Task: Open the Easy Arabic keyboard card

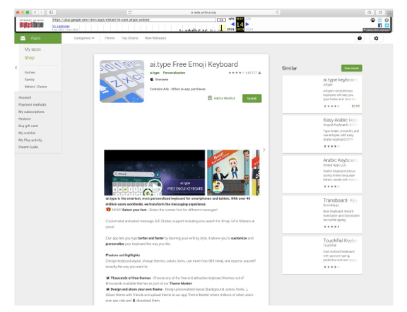Action: click(322, 134)
